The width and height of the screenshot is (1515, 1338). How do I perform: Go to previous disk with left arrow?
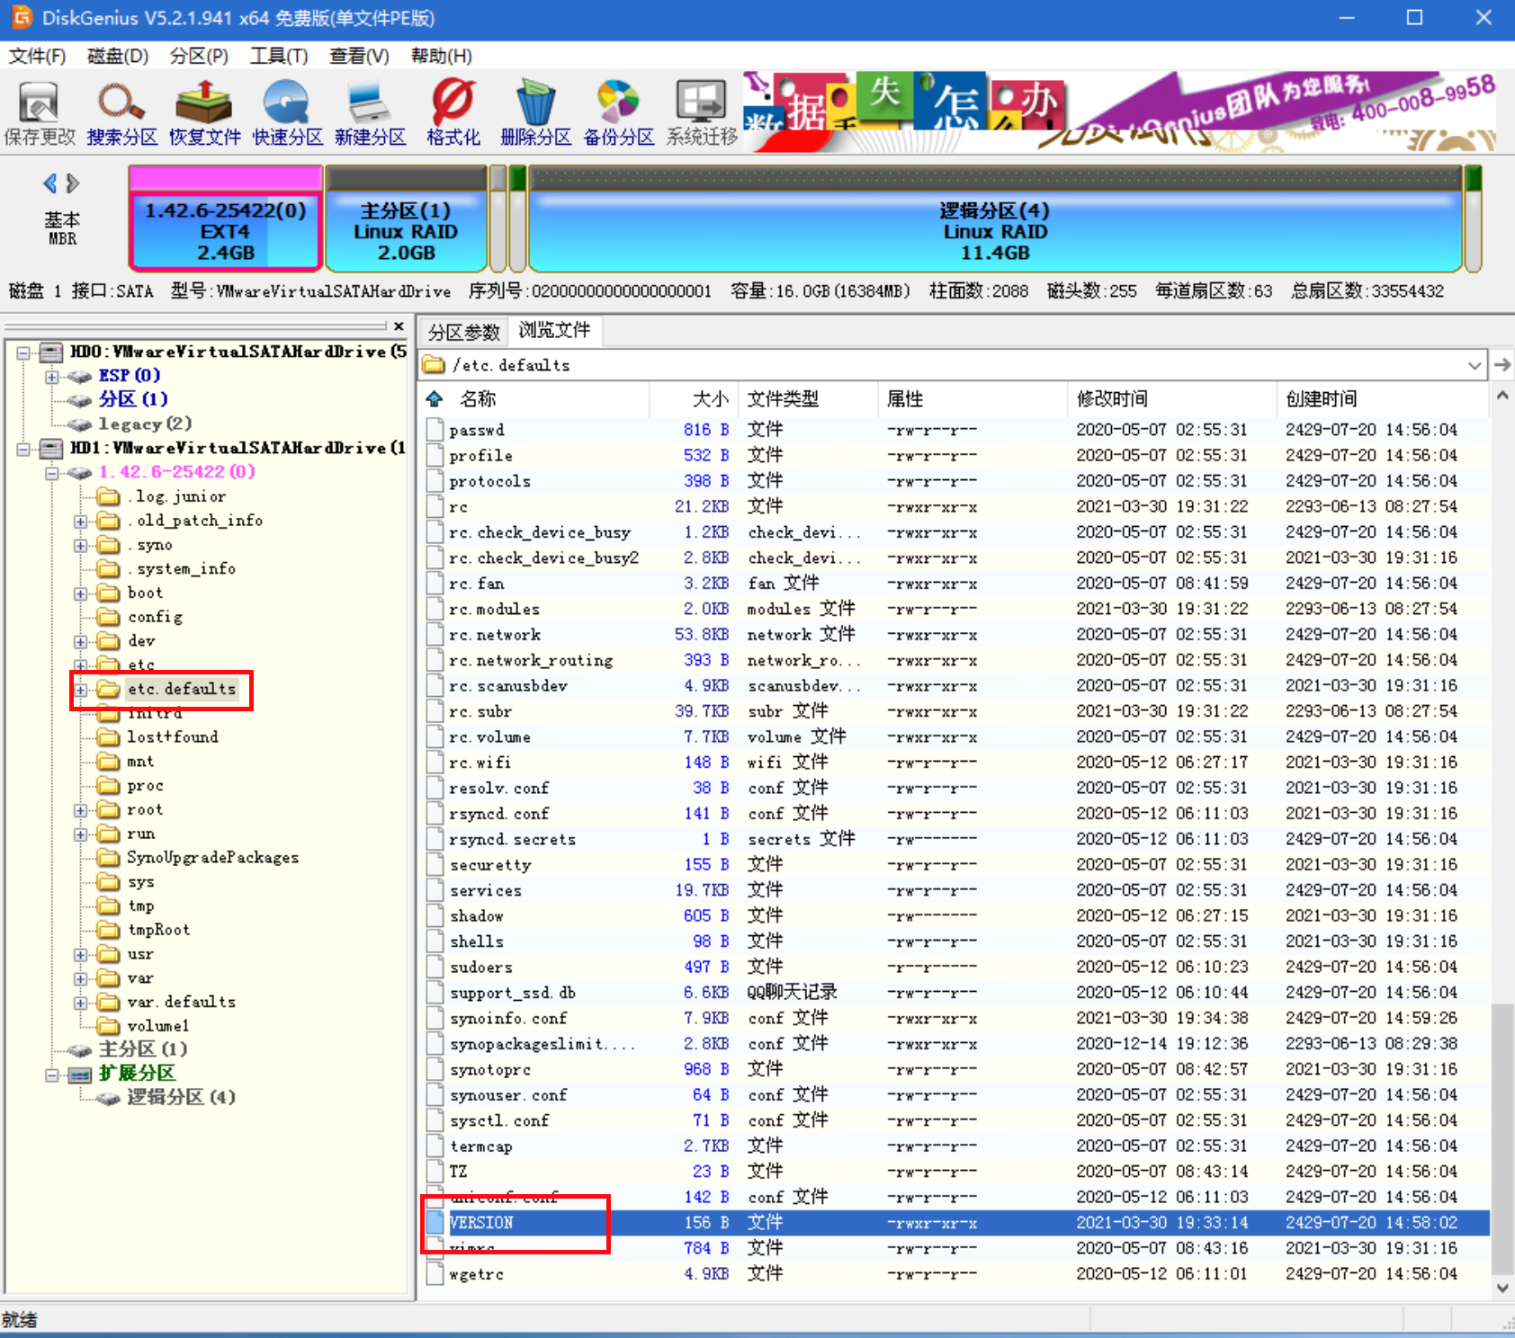click(50, 183)
